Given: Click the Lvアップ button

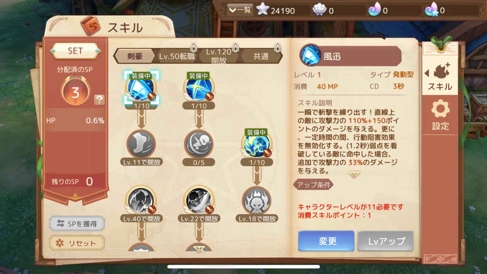Looking at the screenshot, I should pos(385,241).
